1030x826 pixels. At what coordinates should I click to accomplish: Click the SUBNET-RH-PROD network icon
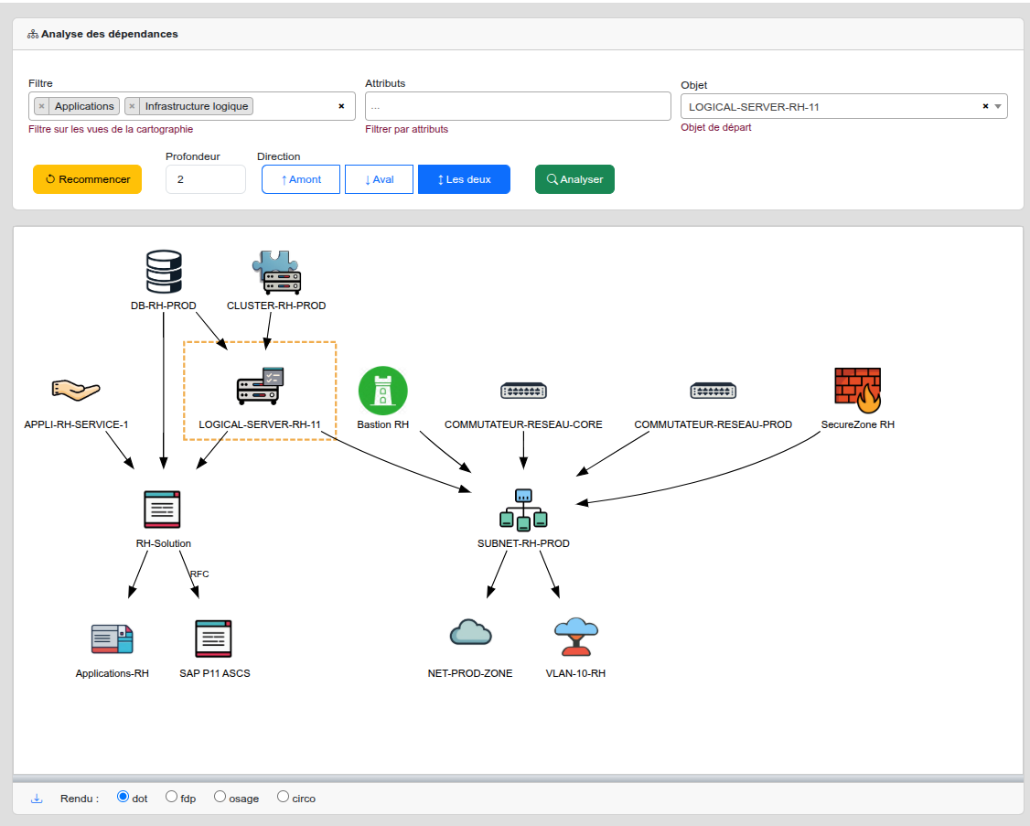[523, 510]
